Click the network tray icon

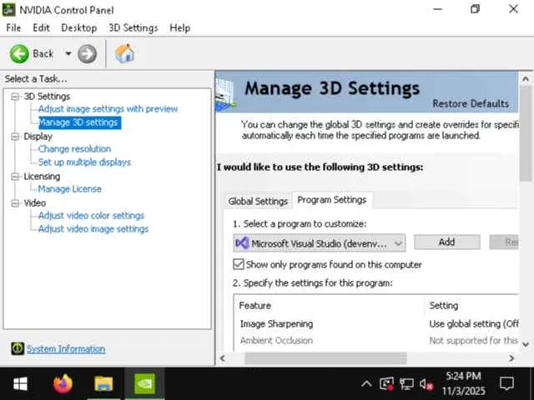click(x=406, y=384)
